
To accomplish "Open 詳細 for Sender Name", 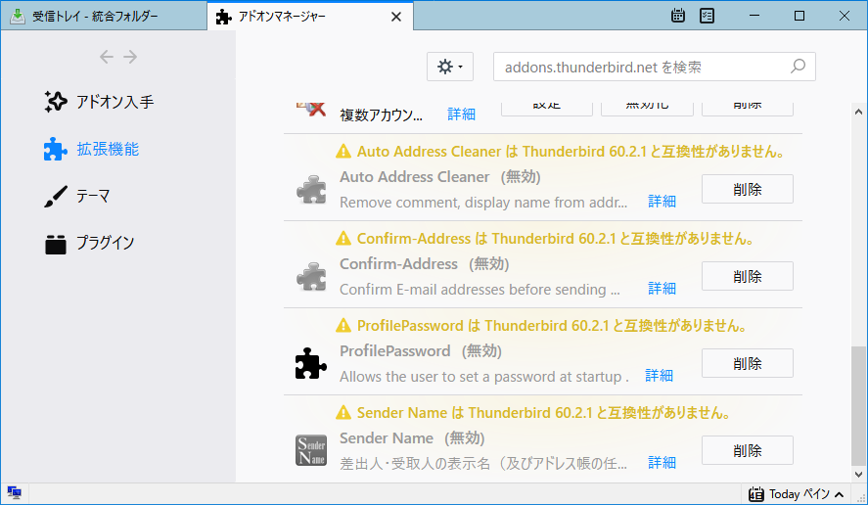I will tap(662, 462).
